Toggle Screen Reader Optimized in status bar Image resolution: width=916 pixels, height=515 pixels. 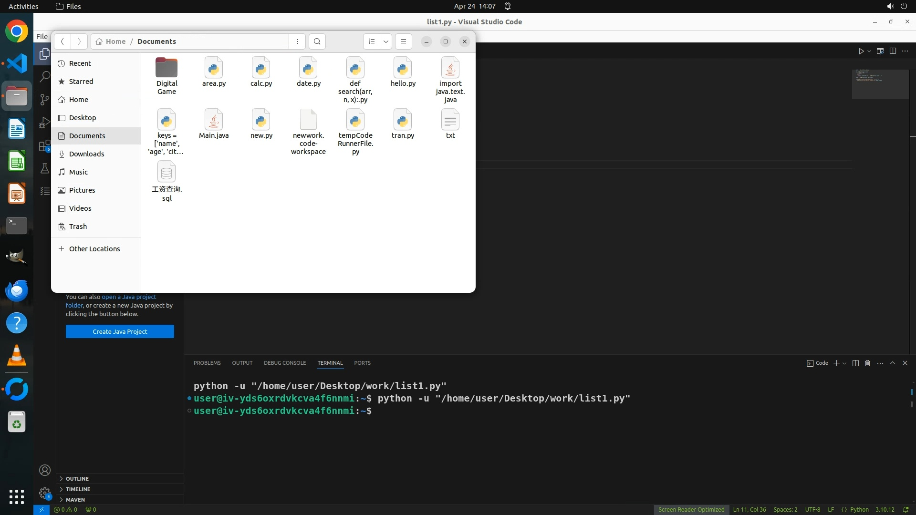click(691, 509)
